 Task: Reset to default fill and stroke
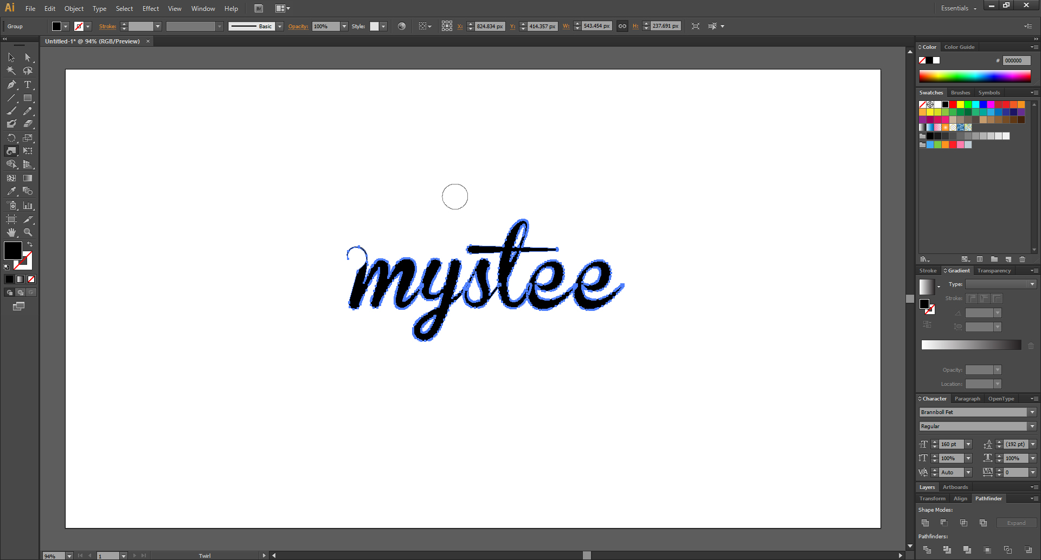(x=7, y=267)
